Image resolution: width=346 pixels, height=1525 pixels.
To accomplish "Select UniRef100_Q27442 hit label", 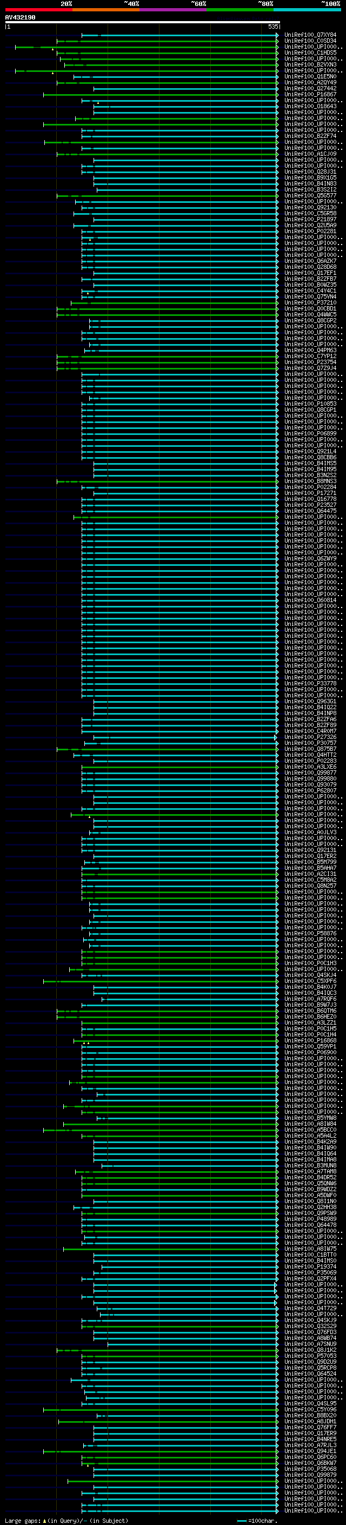I will [310, 89].
